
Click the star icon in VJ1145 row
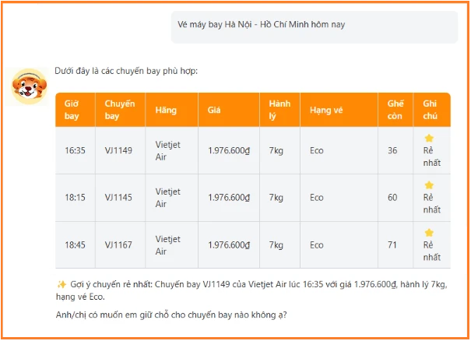429,185
